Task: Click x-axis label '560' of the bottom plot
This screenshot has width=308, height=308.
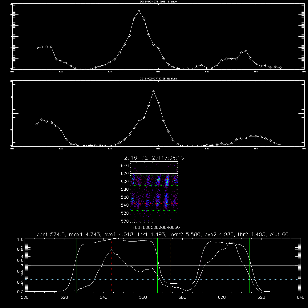Action: (143, 298)
